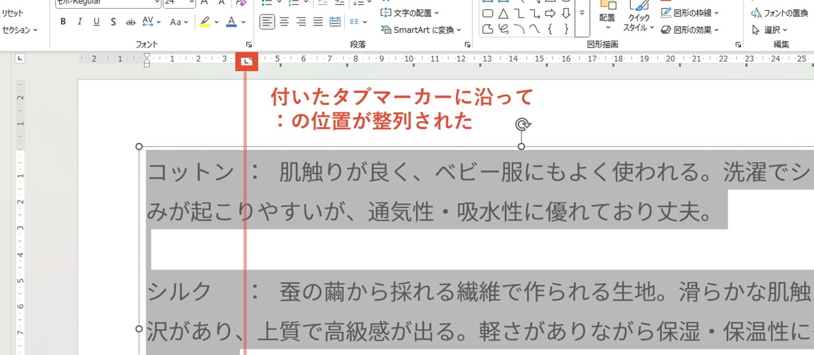
Task: Select arc shape
Action: (x=519, y=29)
